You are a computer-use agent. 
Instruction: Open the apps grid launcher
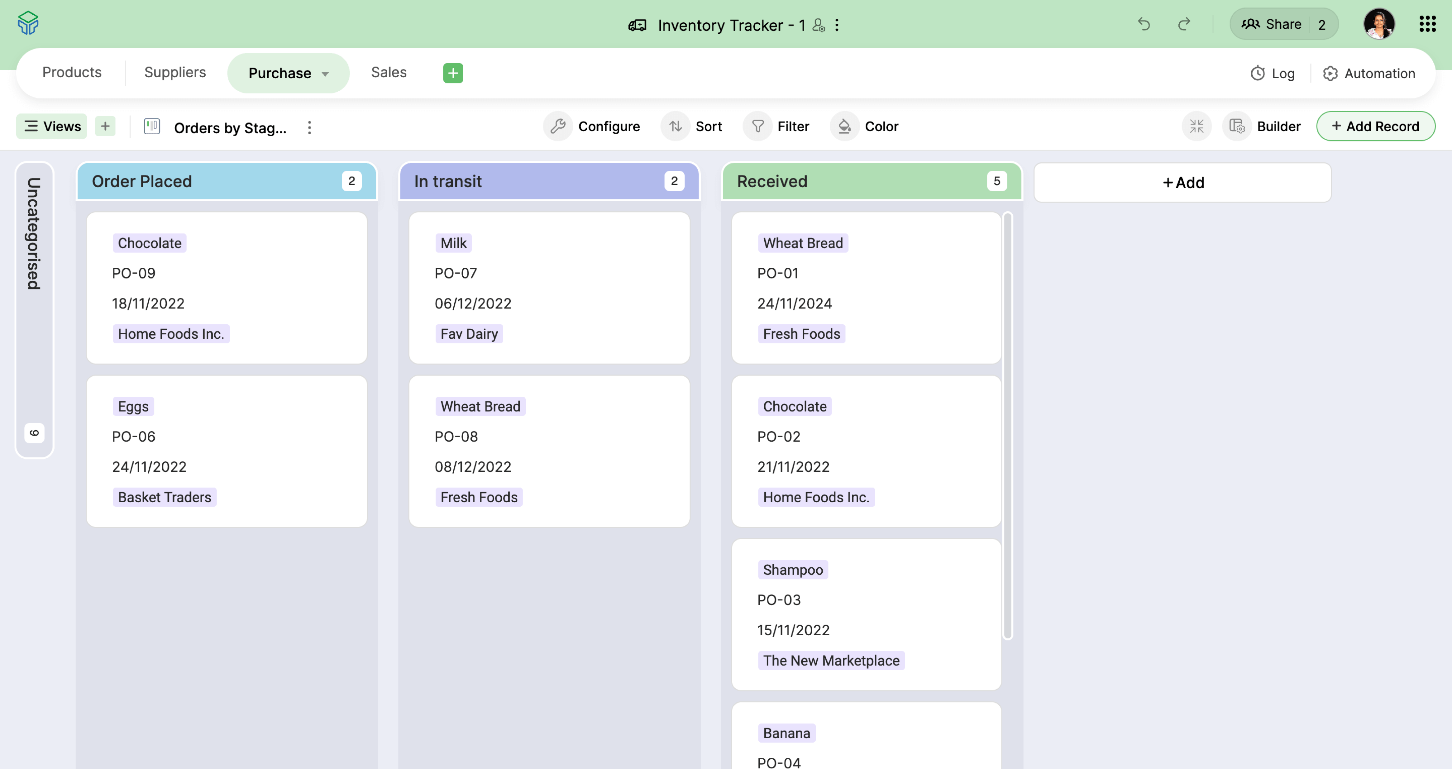(1427, 24)
